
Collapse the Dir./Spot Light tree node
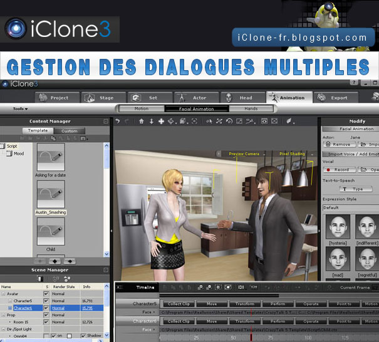pyautogui.click(x=3, y=329)
